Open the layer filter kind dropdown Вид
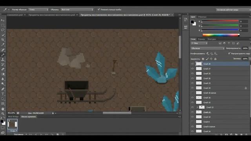251x141 pixels. coord(199,43)
